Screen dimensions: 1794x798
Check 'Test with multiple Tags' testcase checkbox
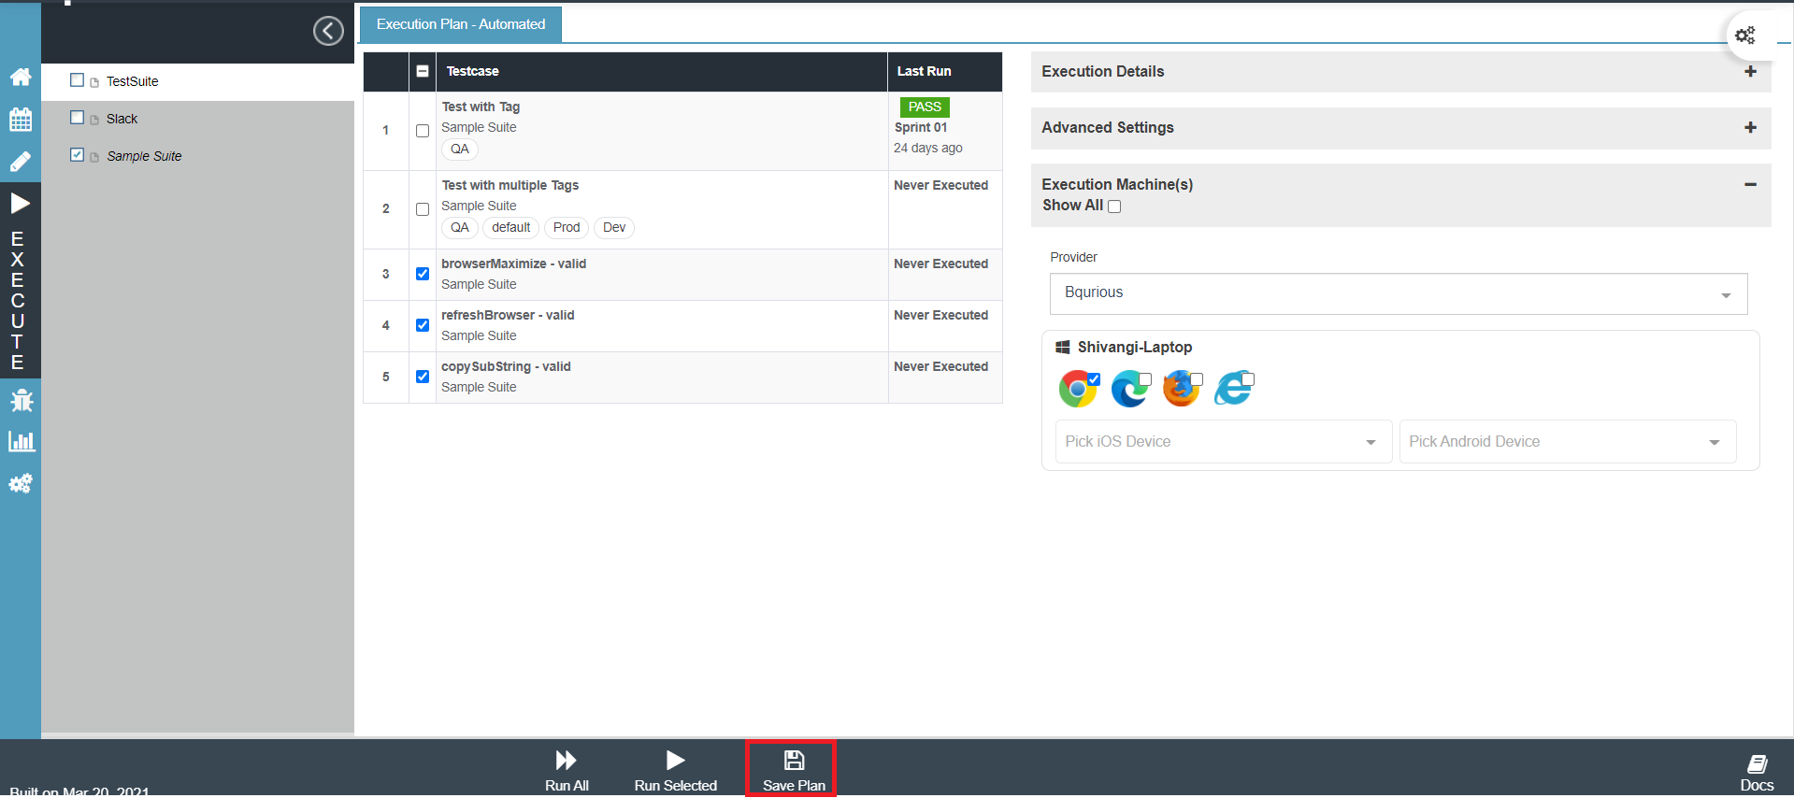pyautogui.click(x=423, y=209)
